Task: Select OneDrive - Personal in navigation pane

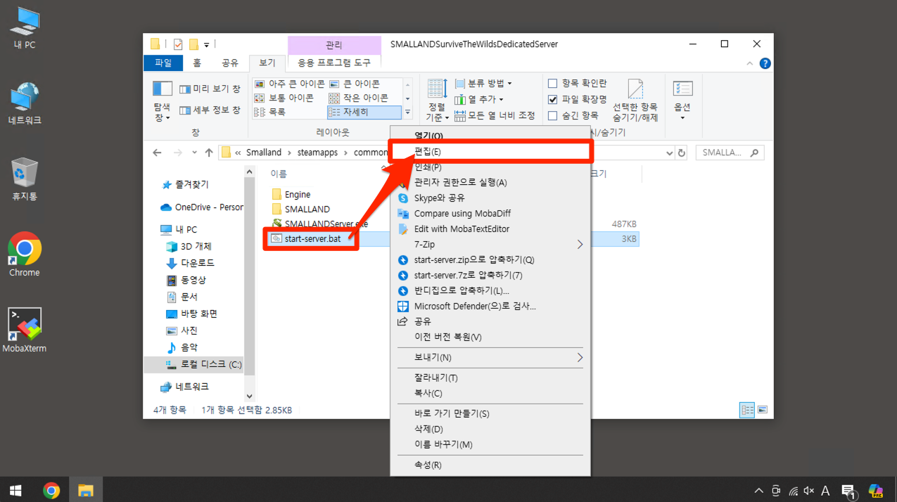Action: (202, 207)
